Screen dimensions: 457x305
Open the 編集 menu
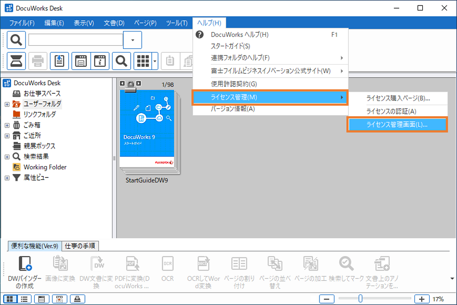[x=54, y=23]
